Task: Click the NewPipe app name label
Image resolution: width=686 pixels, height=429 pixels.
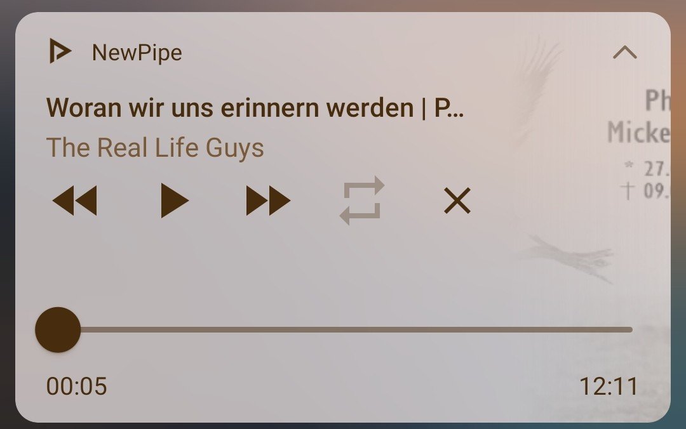Action: click(x=137, y=53)
